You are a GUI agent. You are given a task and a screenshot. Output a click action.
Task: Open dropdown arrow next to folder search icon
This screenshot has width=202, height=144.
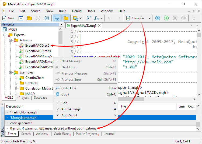click(x=80, y=18)
